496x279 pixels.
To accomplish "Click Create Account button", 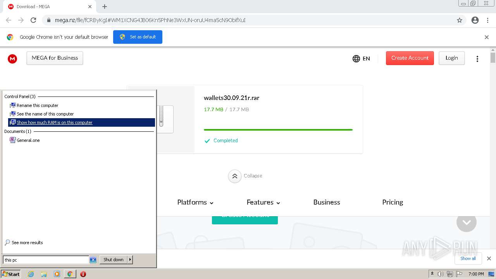I will (410, 58).
